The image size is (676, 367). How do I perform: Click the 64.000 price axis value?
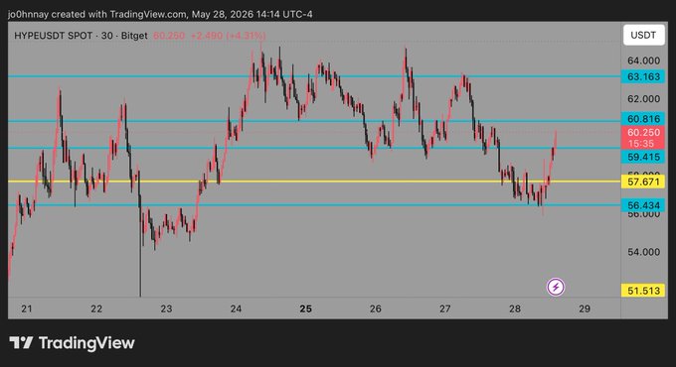click(x=643, y=61)
